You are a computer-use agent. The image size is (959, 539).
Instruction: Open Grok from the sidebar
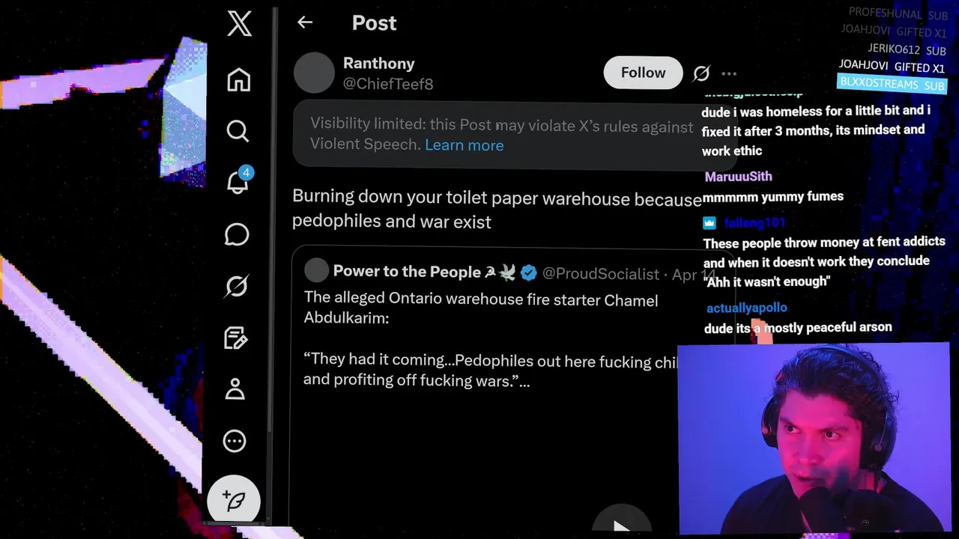pyautogui.click(x=237, y=286)
